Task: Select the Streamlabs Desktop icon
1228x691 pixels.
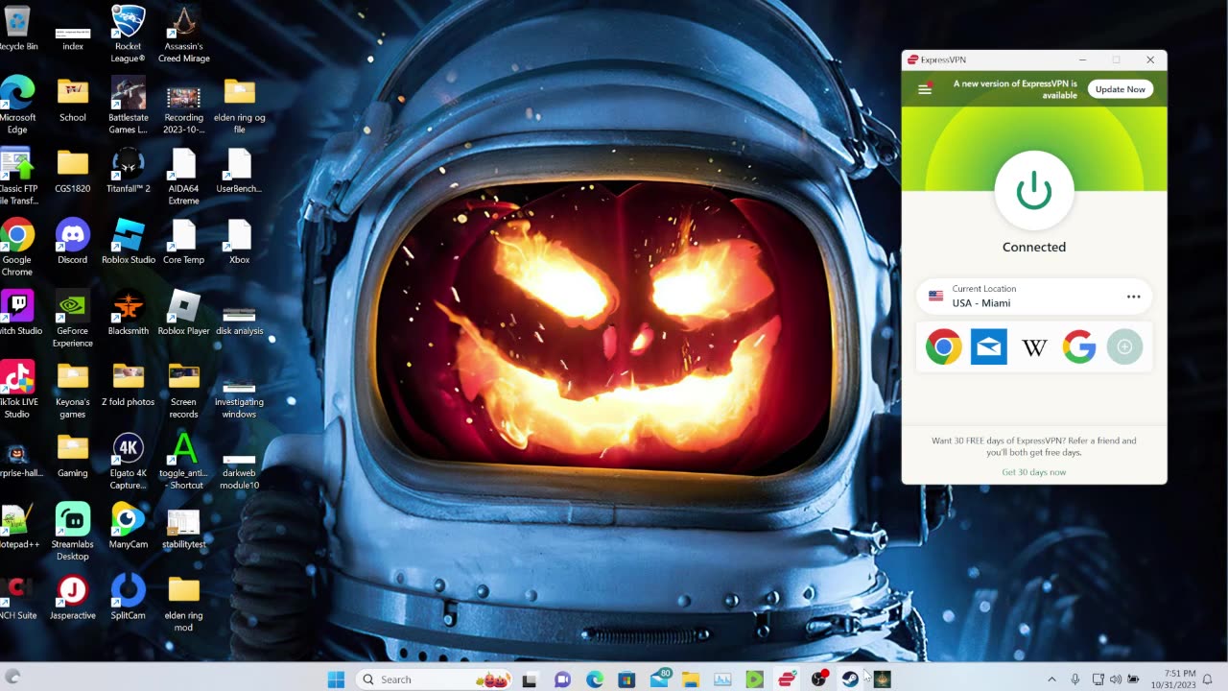Action: click(x=73, y=532)
